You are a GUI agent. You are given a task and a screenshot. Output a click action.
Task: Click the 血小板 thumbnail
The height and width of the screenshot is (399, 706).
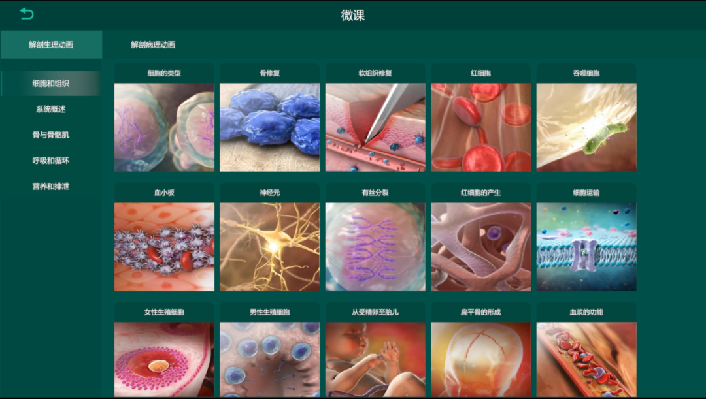click(x=164, y=246)
